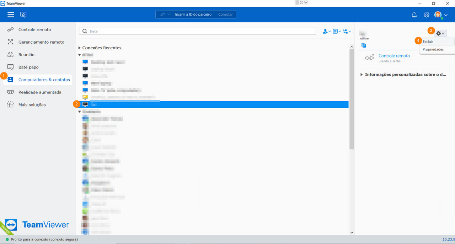Click the blue copy icon under offline

coord(364,45)
